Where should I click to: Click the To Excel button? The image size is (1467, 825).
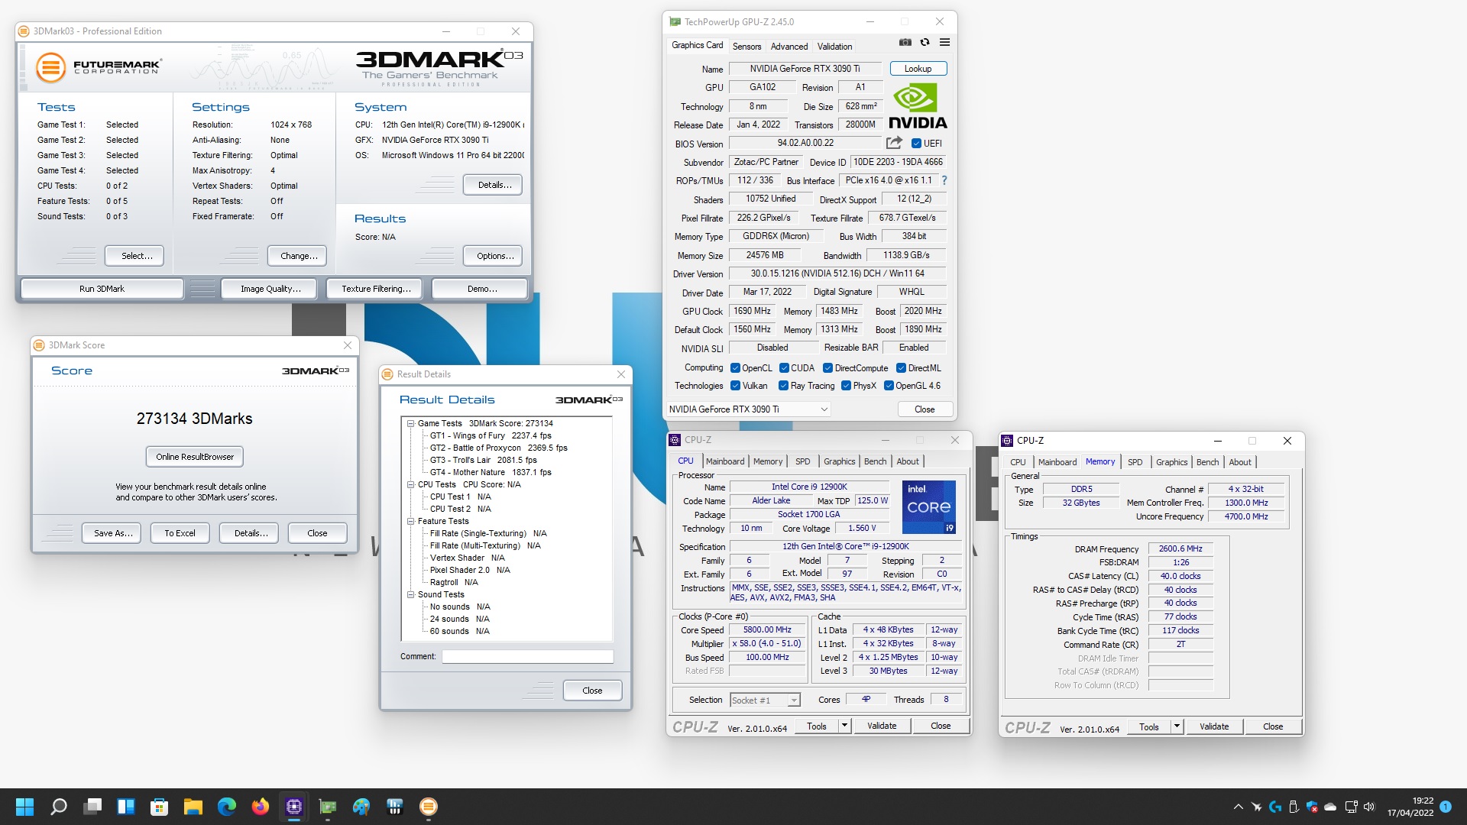coord(180,533)
